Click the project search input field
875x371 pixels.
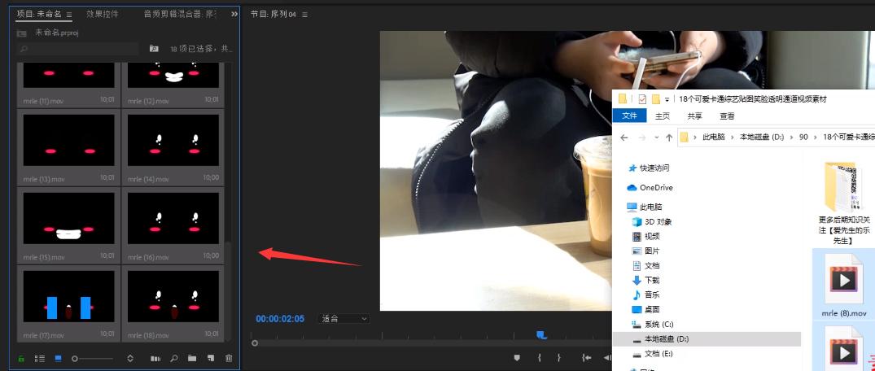(78, 49)
